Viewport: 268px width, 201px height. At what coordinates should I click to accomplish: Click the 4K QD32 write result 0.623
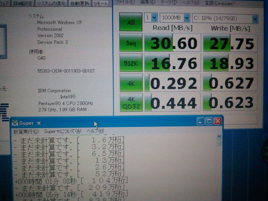click(x=230, y=102)
